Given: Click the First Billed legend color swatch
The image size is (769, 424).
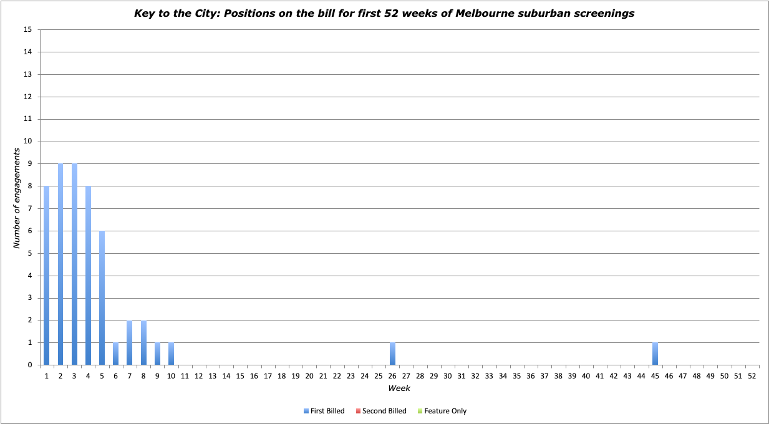Looking at the screenshot, I should coord(306,412).
